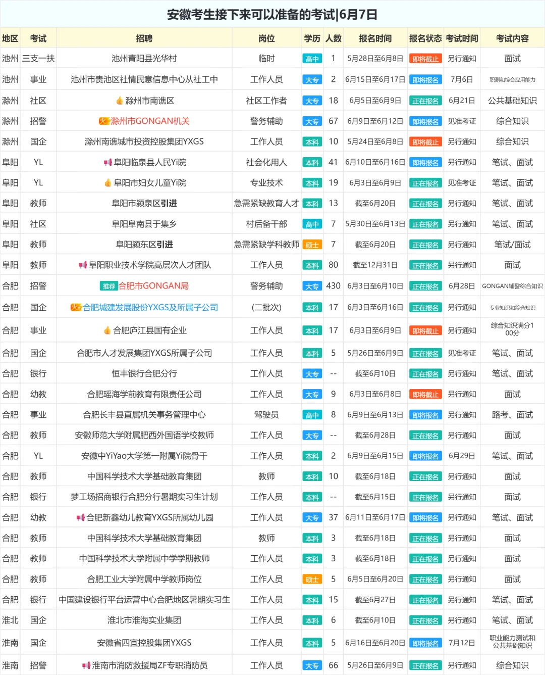Click the 急需紧缺学科教师 position cell

(266, 245)
